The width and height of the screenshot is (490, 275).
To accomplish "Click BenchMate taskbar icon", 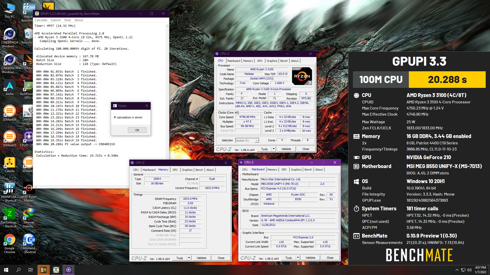I will [44, 270].
